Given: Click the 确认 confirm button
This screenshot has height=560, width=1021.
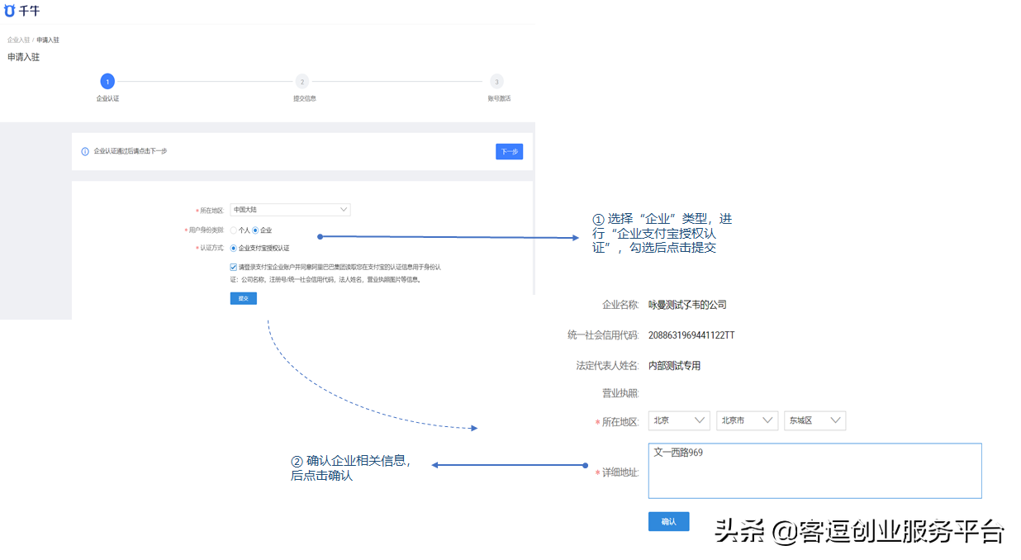Looking at the screenshot, I should (x=668, y=521).
